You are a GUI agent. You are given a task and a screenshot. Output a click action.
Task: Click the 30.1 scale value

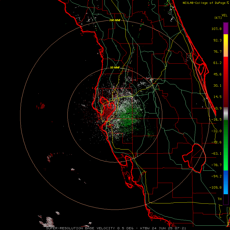point(217,86)
